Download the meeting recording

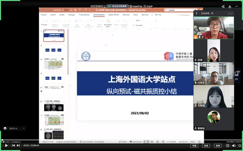230,6
